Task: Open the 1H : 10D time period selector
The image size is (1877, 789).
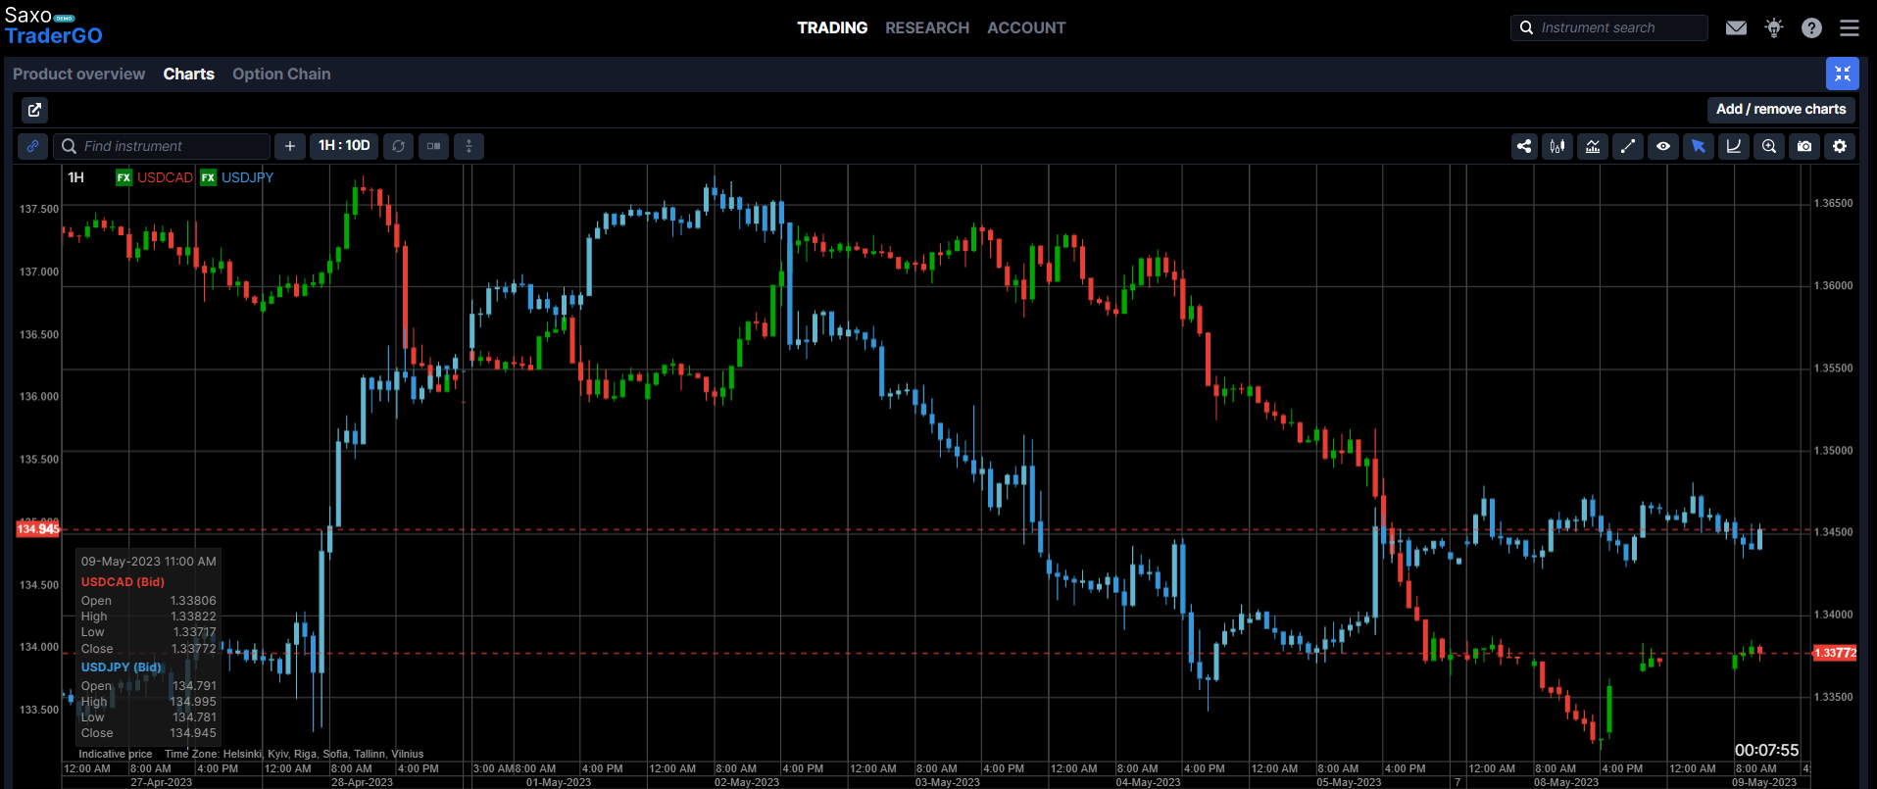Action: point(344,146)
